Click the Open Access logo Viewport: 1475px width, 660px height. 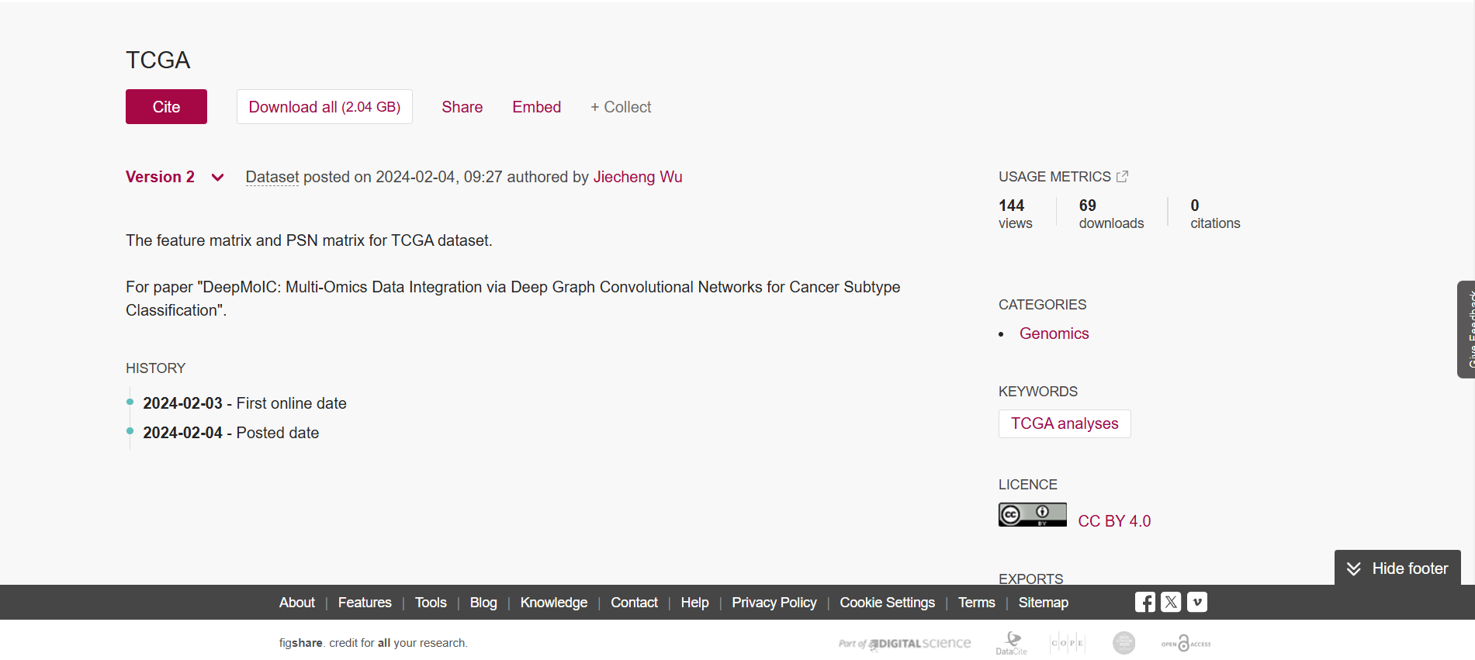[1186, 643]
